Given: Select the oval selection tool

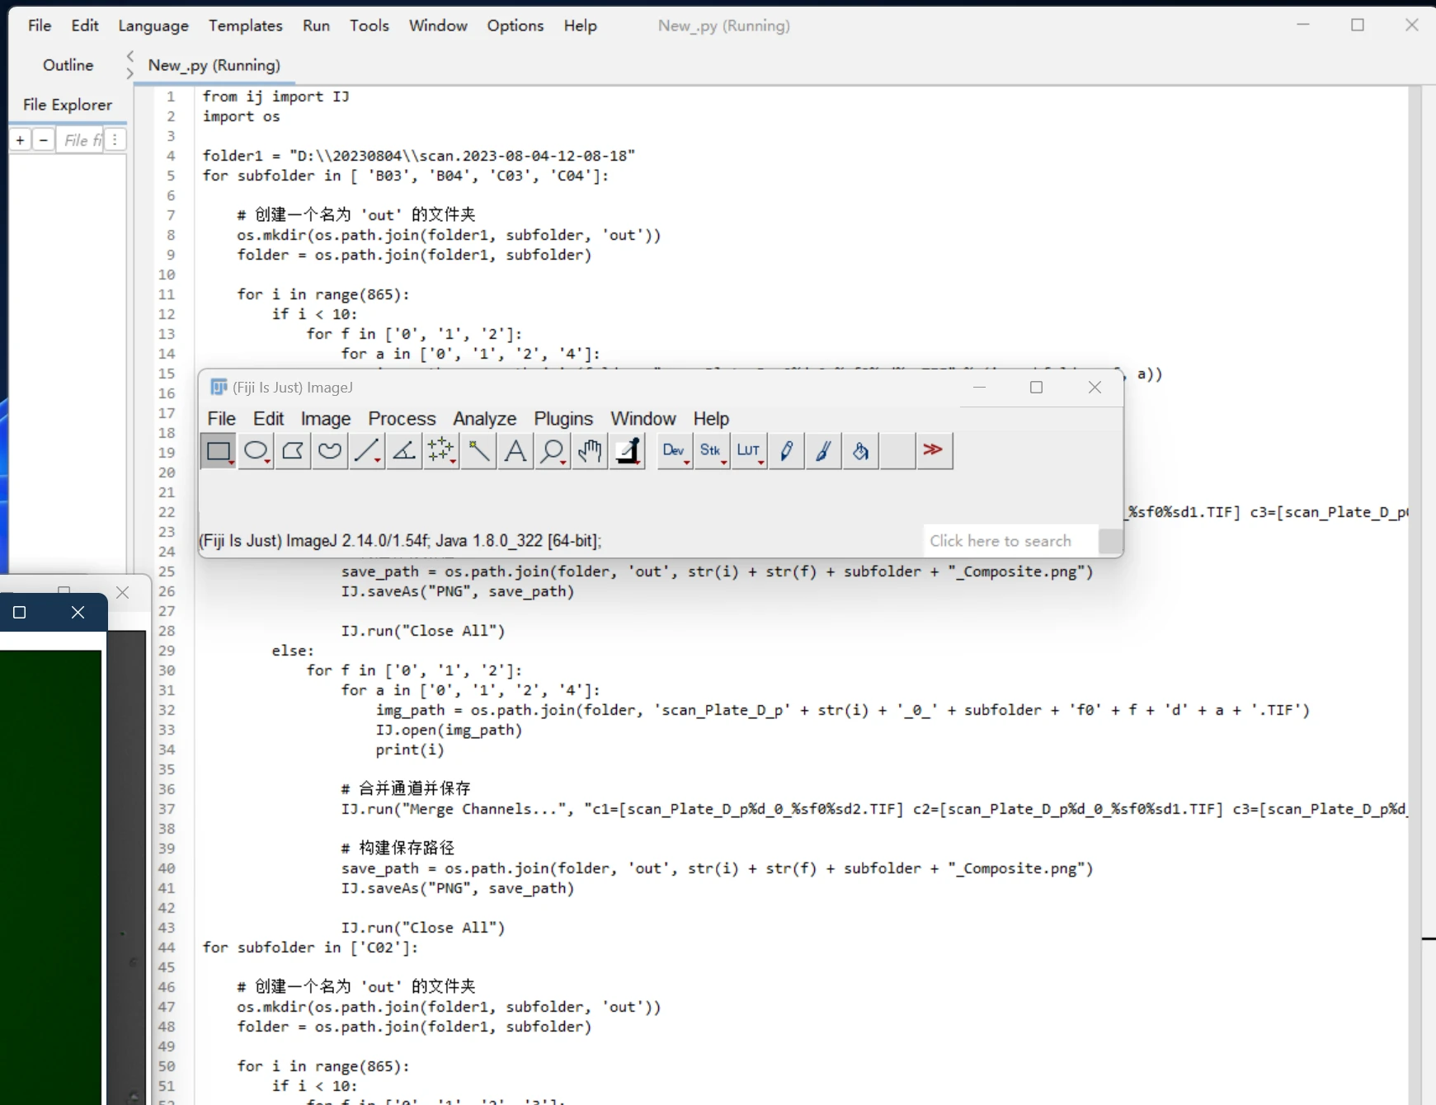Looking at the screenshot, I should [x=256, y=451].
